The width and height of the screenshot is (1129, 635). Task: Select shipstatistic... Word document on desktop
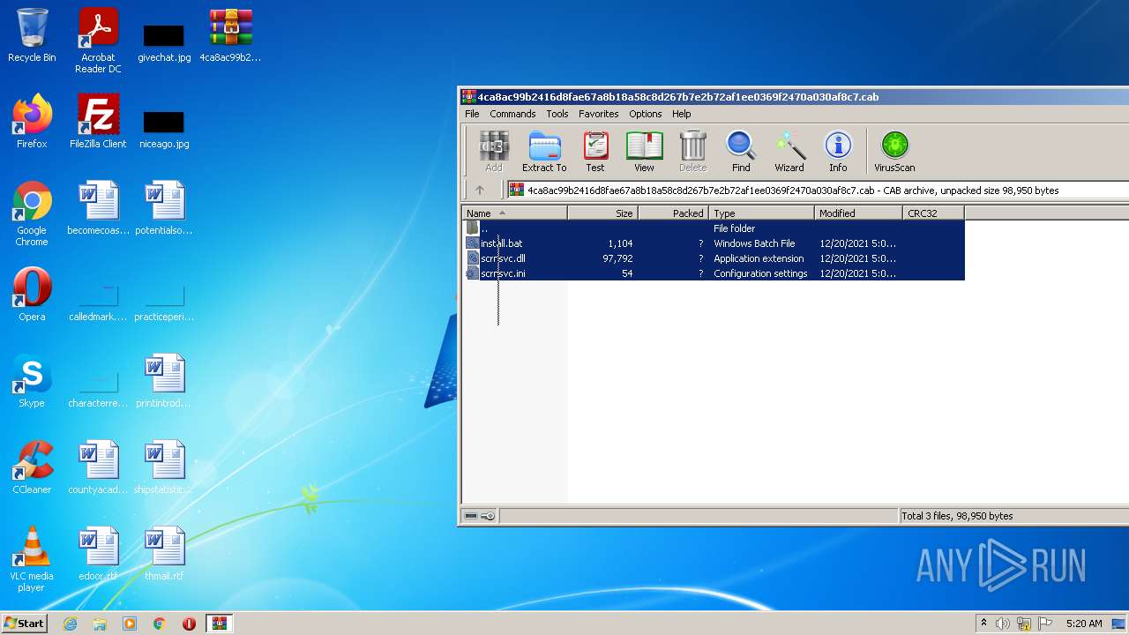[164, 467]
